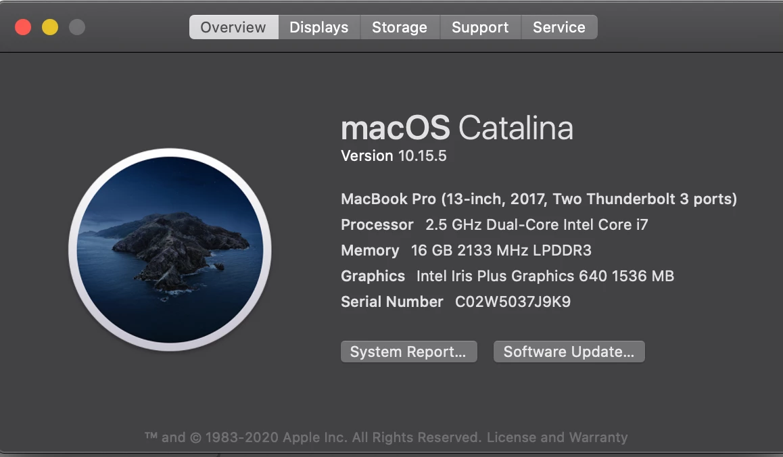Click the memory value 16 GB 2133 MHz

(x=469, y=250)
